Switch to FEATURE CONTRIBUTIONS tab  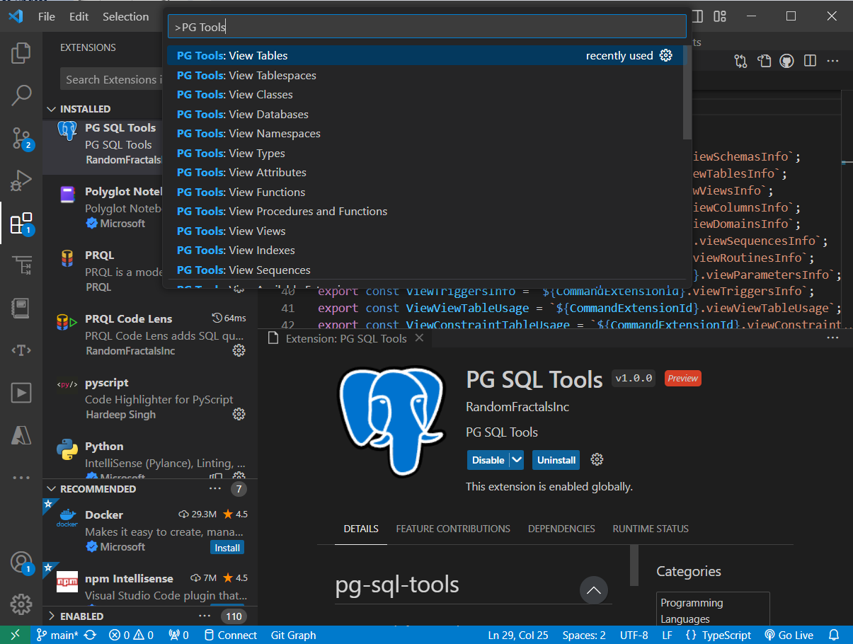pos(453,529)
